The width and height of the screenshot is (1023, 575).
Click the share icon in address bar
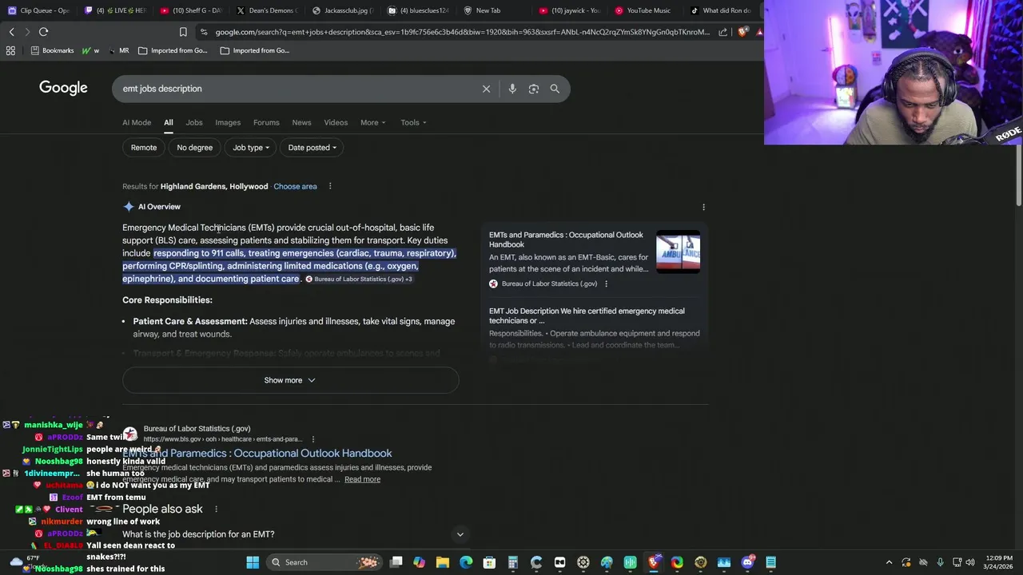[x=723, y=32]
